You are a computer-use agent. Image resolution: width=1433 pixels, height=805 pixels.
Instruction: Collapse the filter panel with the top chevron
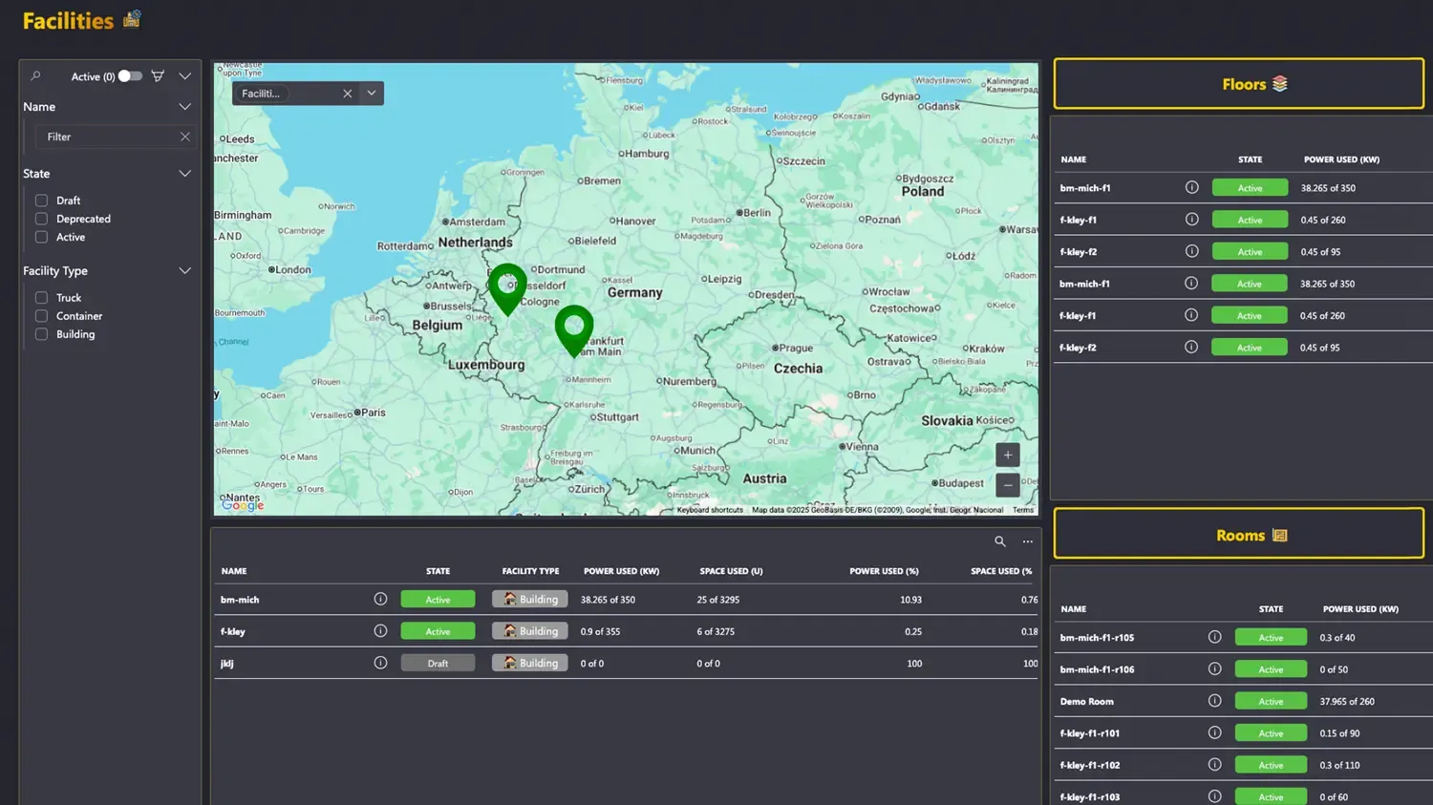pyautogui.click(x=184, y=76)
